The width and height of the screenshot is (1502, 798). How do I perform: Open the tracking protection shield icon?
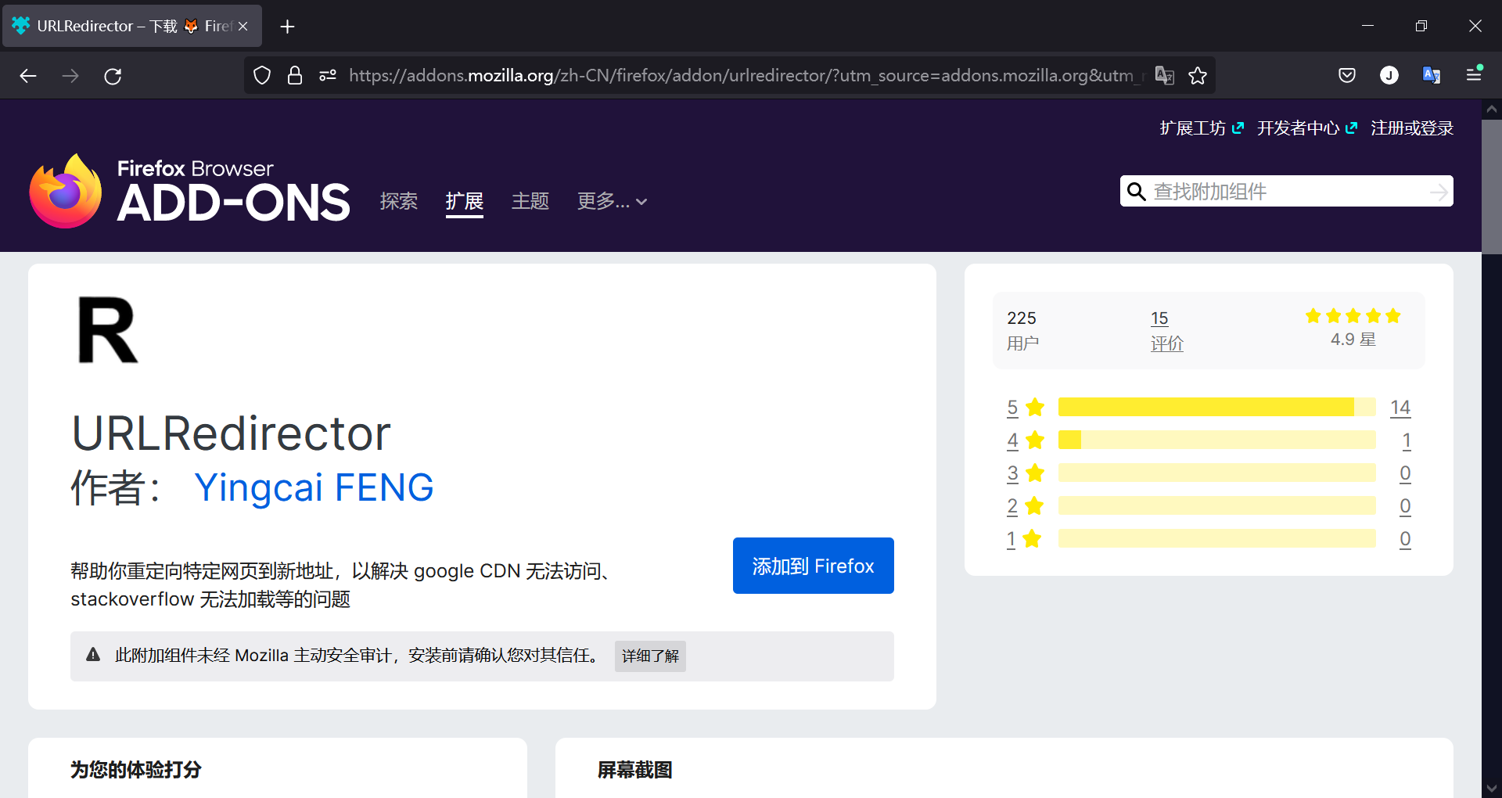262,76
